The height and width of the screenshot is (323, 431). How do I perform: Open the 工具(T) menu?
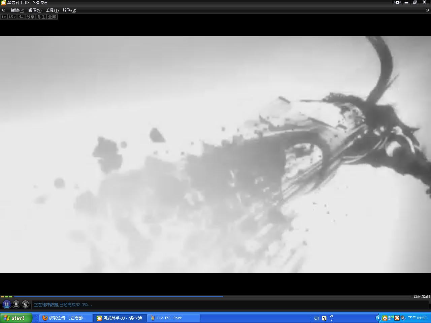[x=52, y=10]
